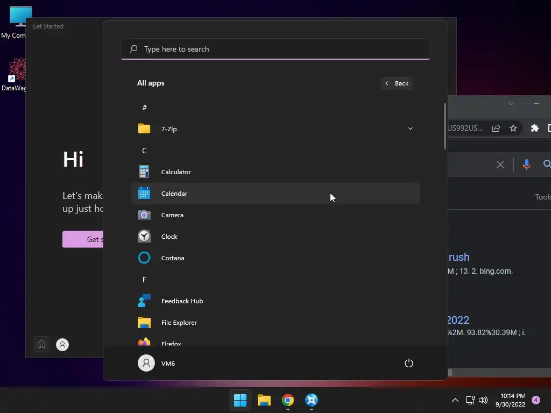Expand the 7-Zip folder chevron
Image resolution: width=551 pixels, height=413 pixels.
[410, 129]
